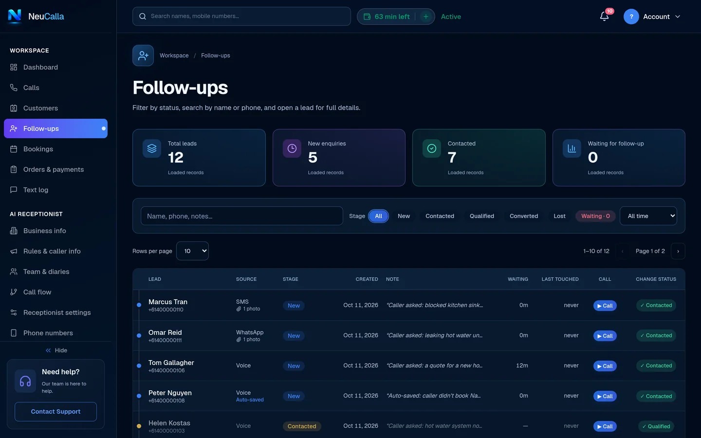Open Peter Nguyen lead row
The width and height of the screenshot is (701, 438).
click(409, 396)
